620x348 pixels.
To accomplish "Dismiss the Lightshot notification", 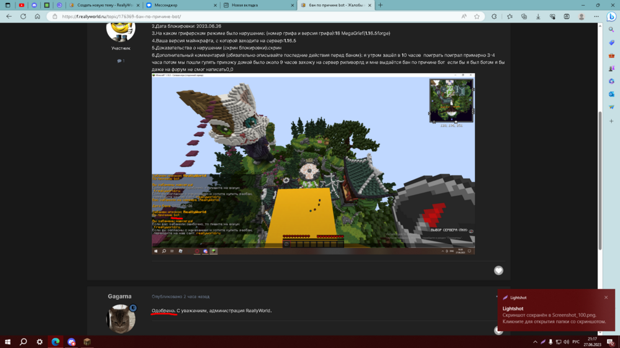I will tap(606, 297).
